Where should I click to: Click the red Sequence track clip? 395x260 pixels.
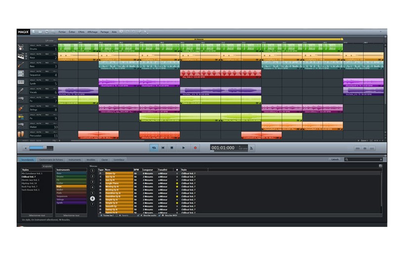(x=220, y=74)
